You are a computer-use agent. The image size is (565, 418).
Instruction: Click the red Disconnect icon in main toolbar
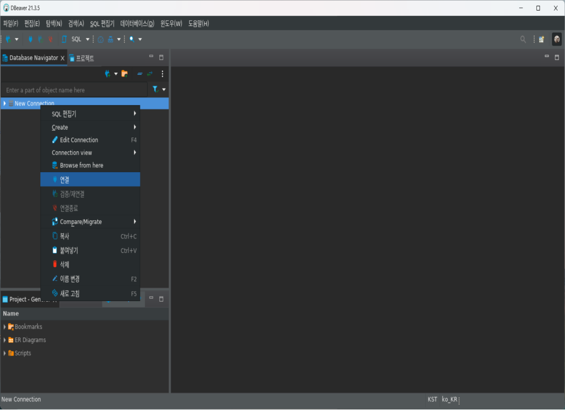pyautogui.click(x=50, y=39)
